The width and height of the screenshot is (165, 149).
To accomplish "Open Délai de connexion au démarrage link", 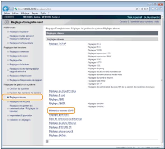I will click(x=65, y=119).
